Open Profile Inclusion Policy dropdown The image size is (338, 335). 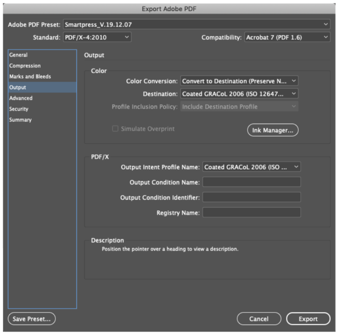point(239,106)
